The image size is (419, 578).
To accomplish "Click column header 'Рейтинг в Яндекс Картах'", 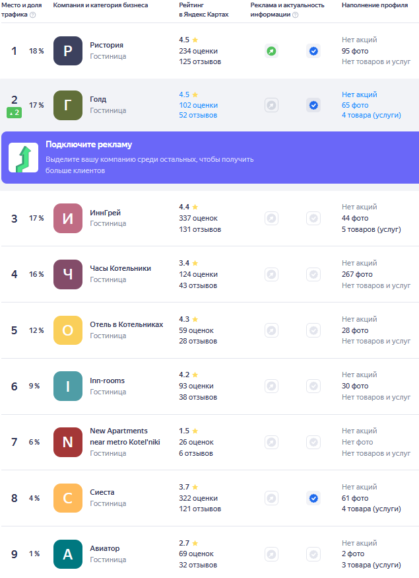I will [x=204, y=10].
